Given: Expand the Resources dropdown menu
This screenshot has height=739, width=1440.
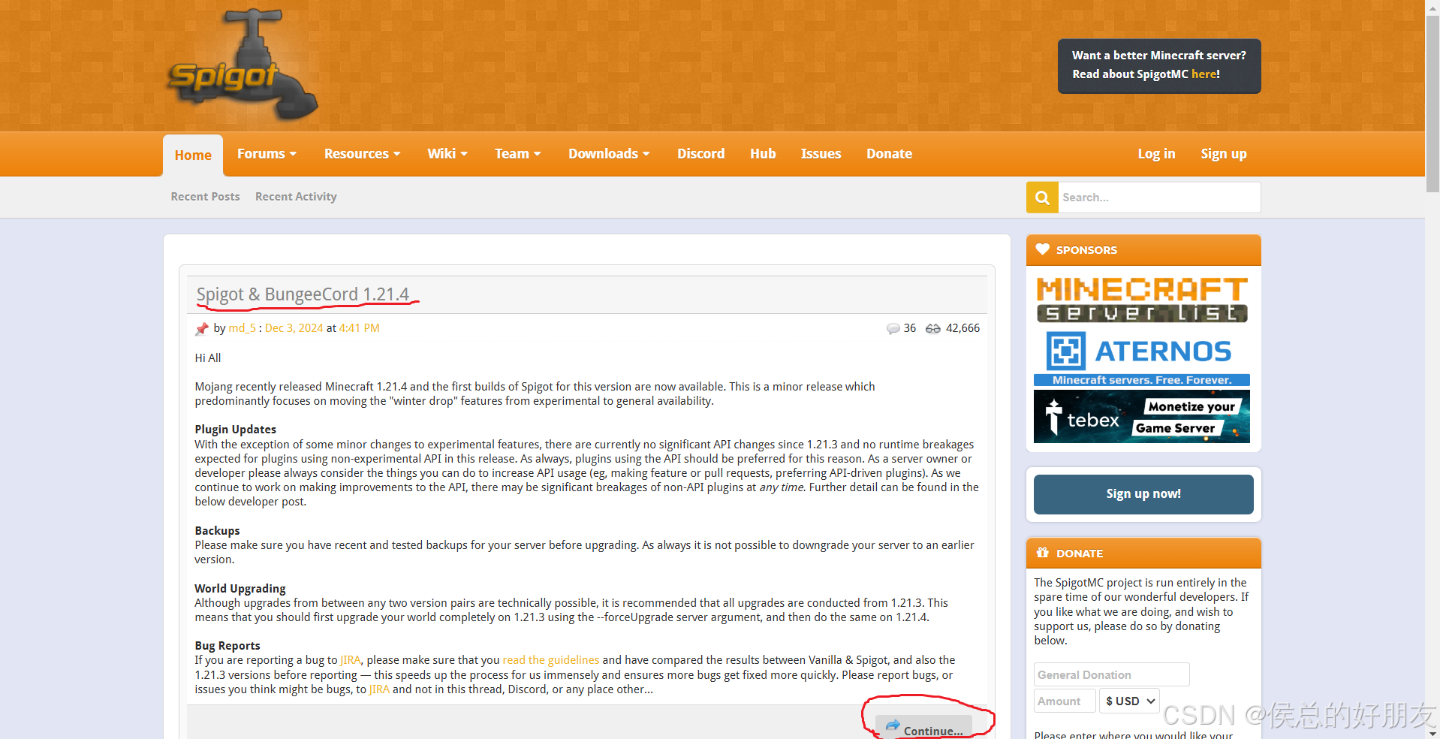Looking at the screenshot, I should (x=362, y=154).
